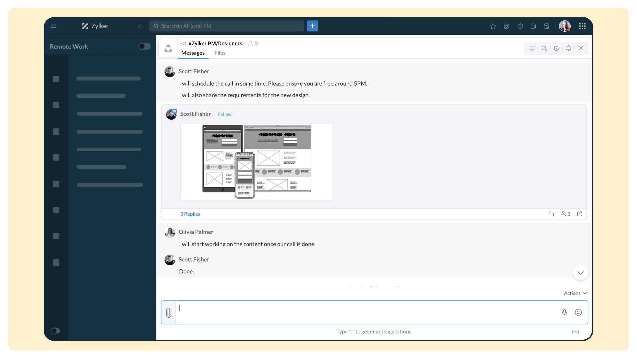
Task: Click the Follow link next to Scott Fisher
Action: tap(225, 114)
